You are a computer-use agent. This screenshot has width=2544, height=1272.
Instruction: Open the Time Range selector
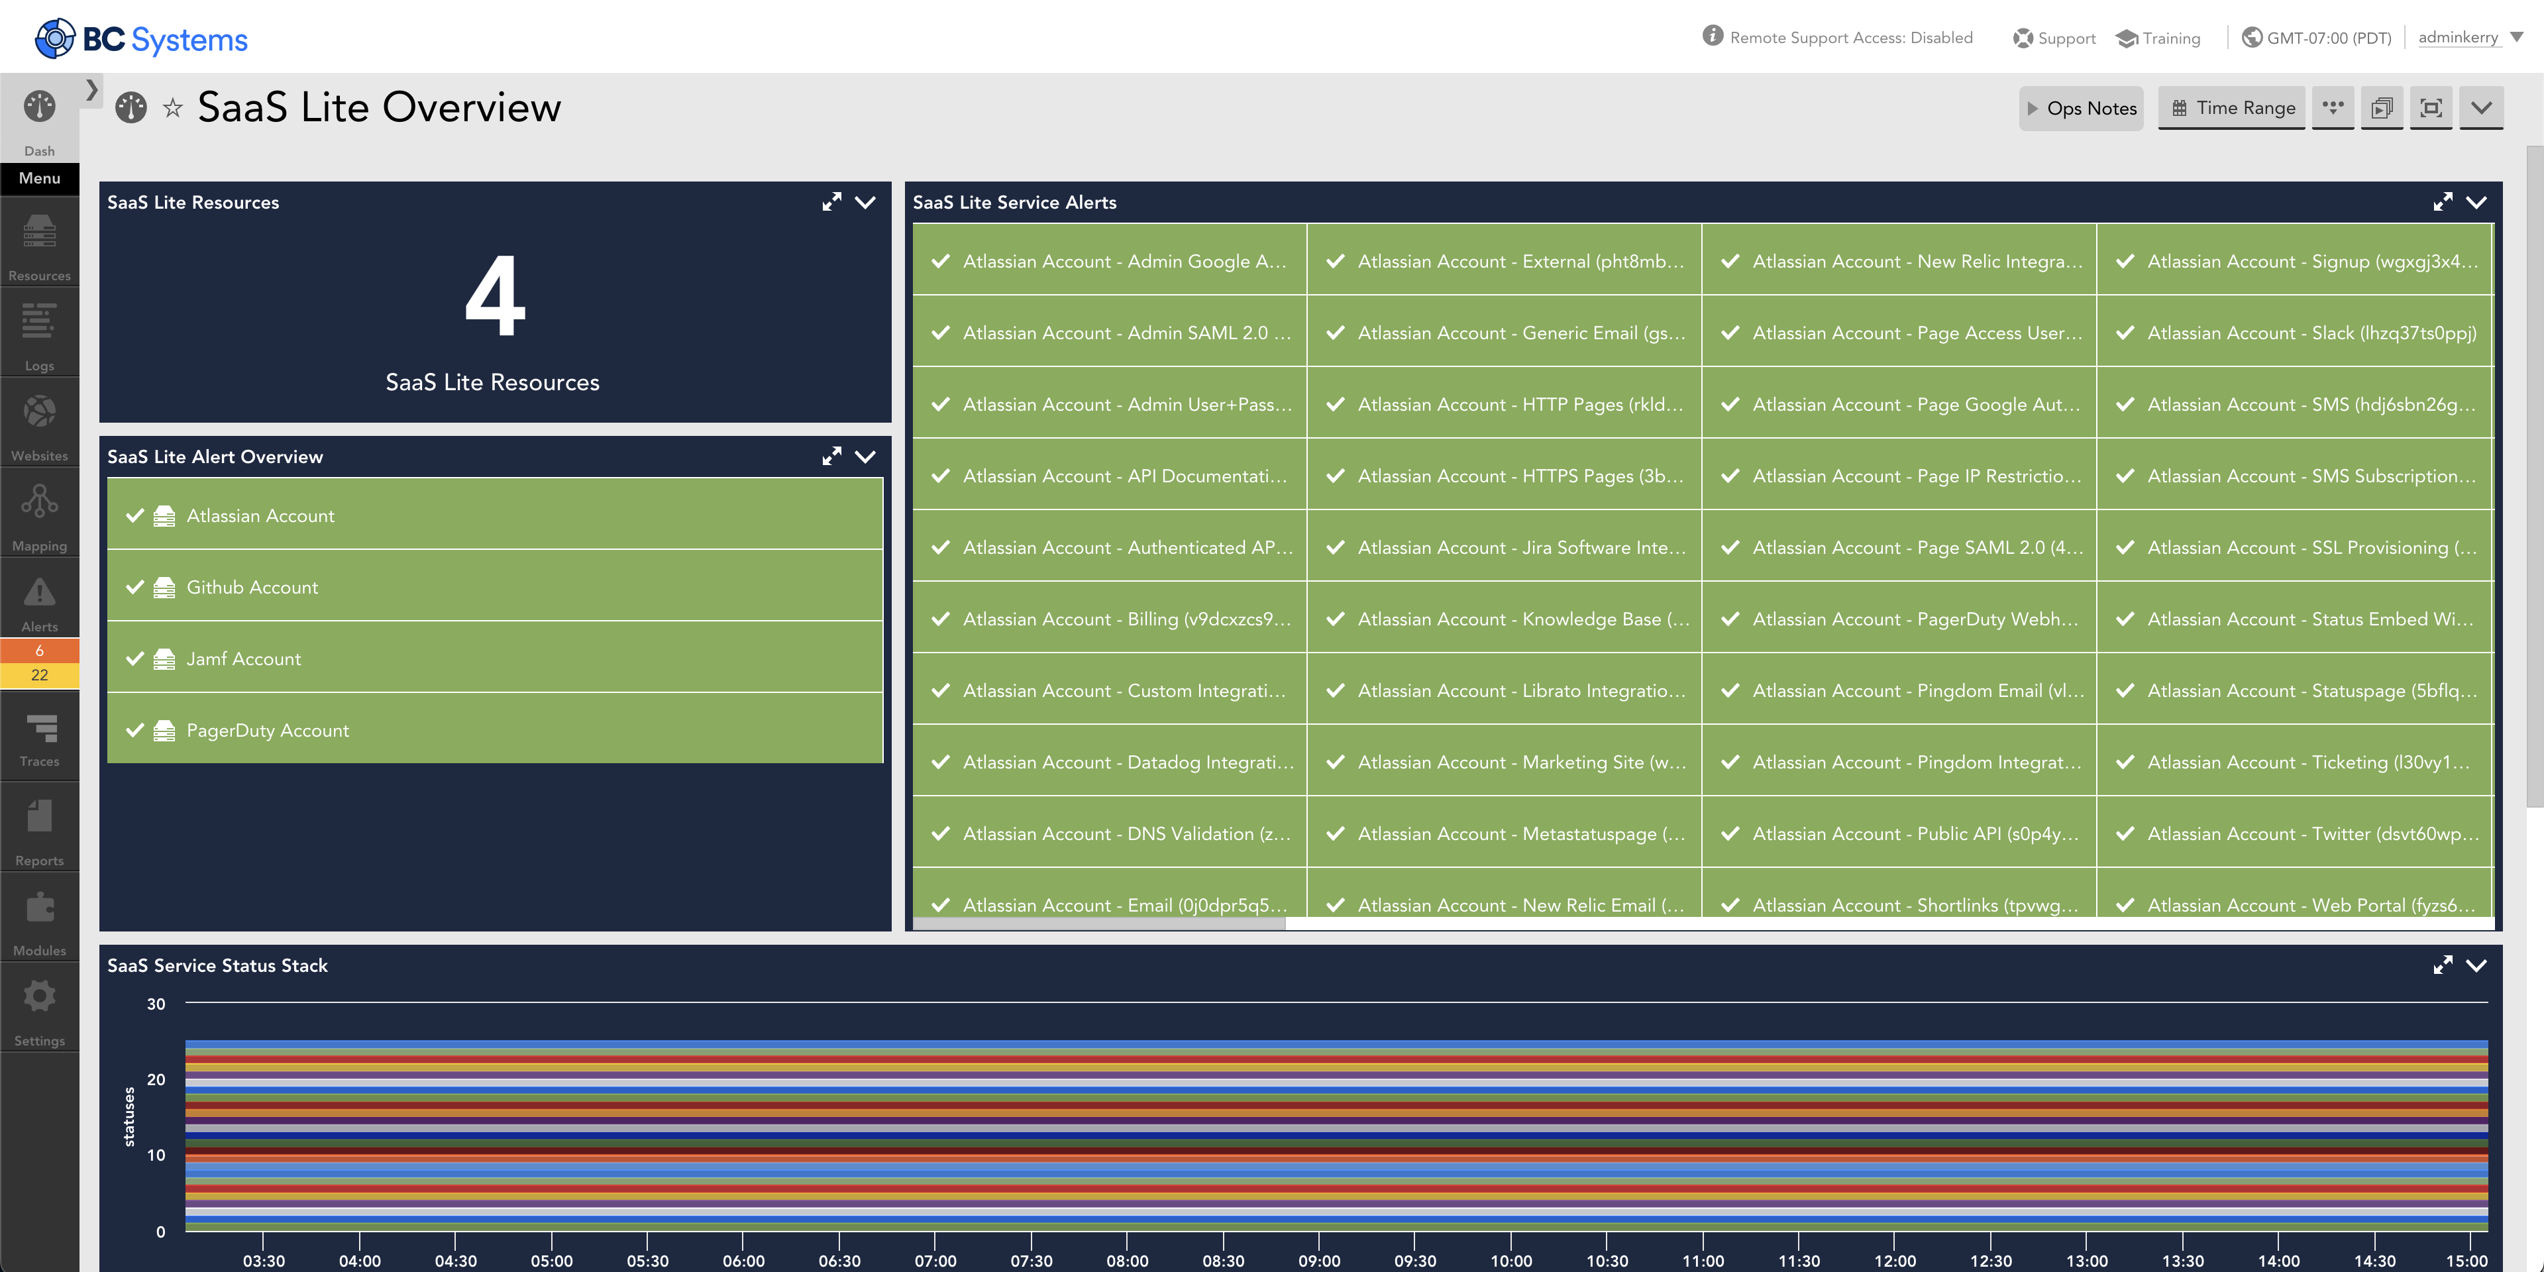pos(2231,107)
